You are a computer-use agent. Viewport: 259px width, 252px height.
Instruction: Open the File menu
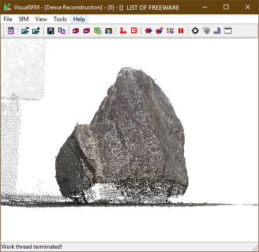[8, 19]
